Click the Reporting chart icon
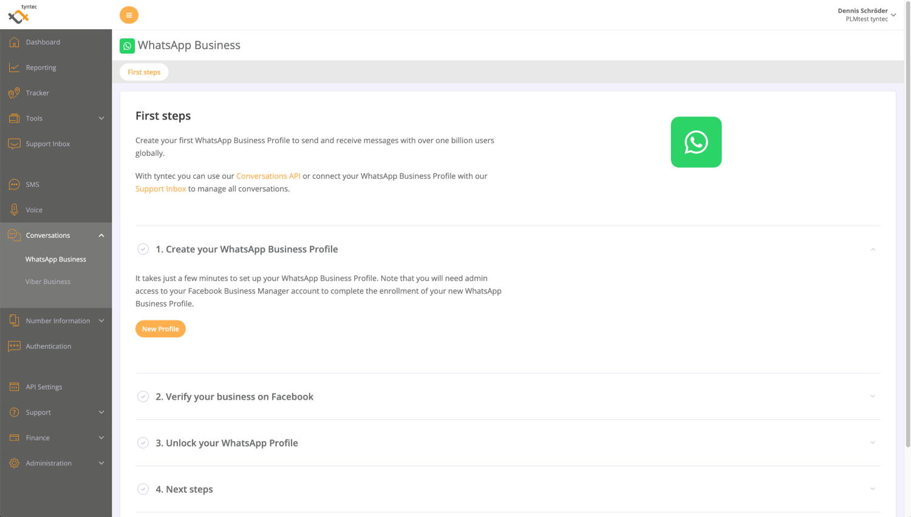The width and height of the screenshot is (911, 517). [x=14, y=67]
